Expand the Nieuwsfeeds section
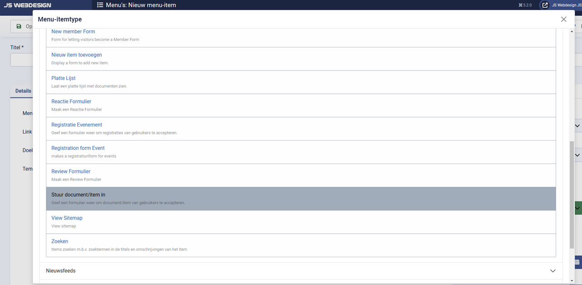The image size is (582, 285). (301, 271)
